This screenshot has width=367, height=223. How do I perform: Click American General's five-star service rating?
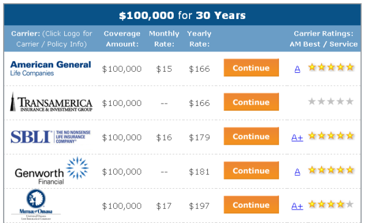[331, 67]
